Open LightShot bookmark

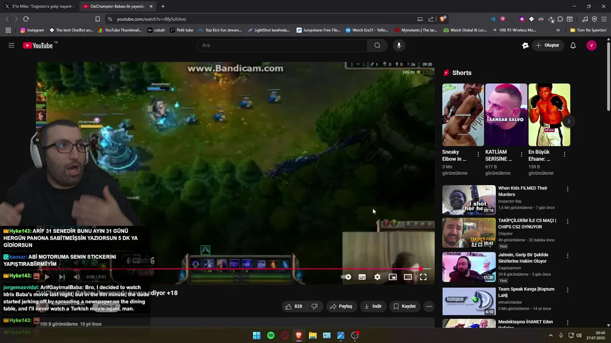click(x=269, y=30)
